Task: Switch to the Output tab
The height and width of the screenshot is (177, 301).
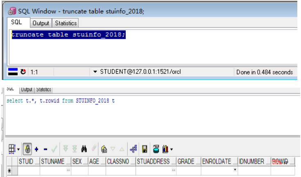Action: (41, 23)
